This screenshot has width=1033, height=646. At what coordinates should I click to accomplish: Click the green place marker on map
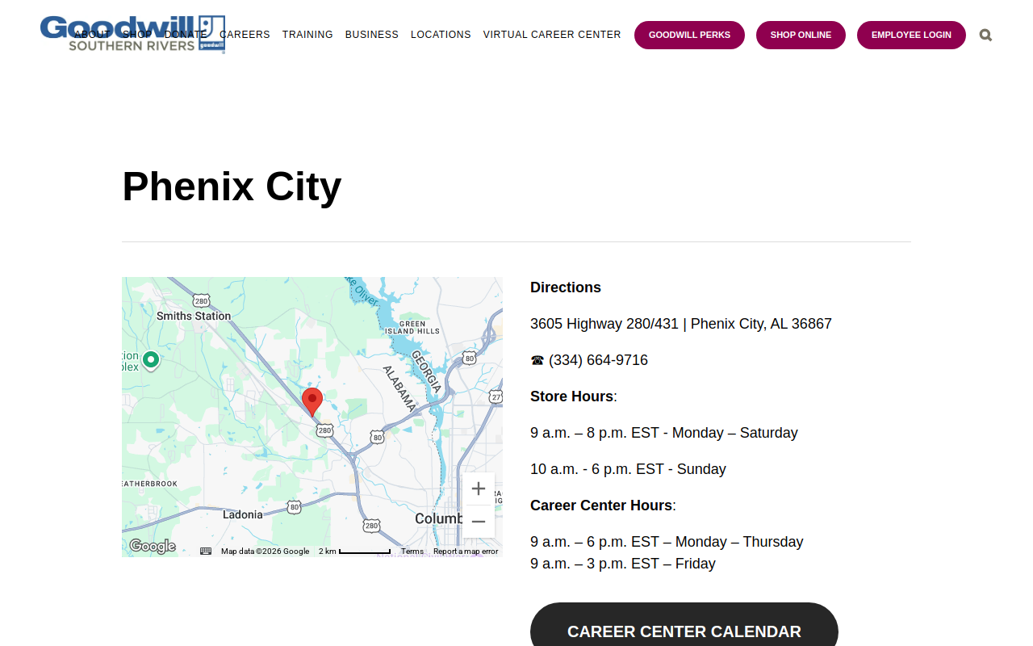click(x=150, y=360)
